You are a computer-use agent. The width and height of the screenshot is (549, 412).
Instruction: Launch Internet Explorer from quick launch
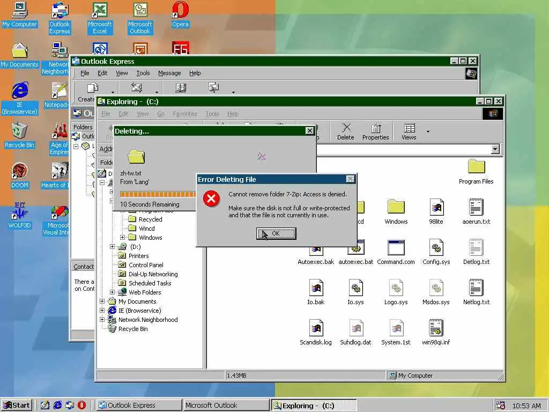pos(57,405)
